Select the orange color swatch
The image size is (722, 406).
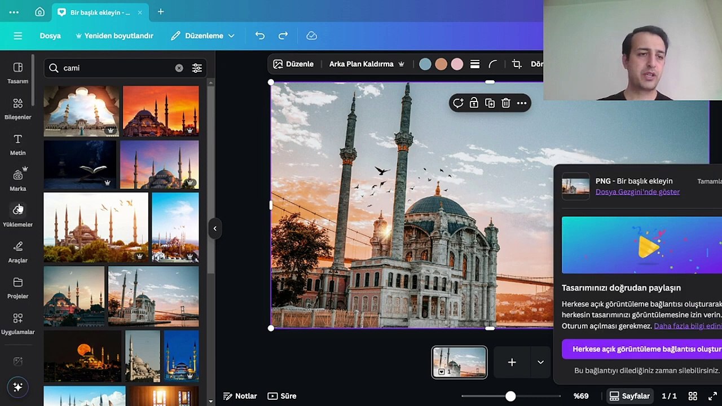coord(441,64)
